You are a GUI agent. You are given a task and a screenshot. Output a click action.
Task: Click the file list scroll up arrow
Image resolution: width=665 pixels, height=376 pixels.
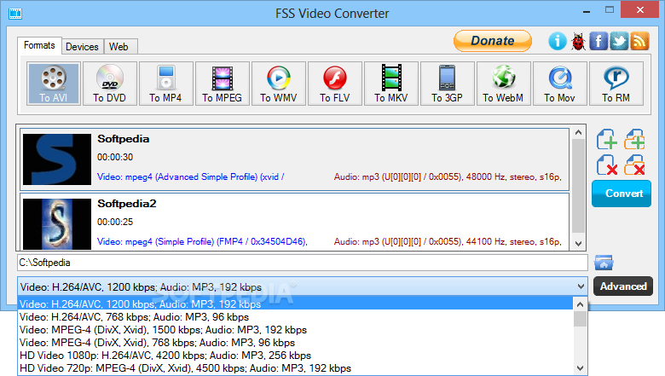coord(579,132)
